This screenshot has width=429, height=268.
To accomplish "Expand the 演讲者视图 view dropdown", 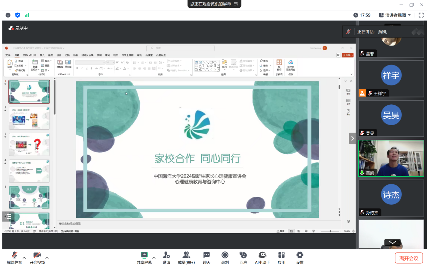I will tap(395, 15).
